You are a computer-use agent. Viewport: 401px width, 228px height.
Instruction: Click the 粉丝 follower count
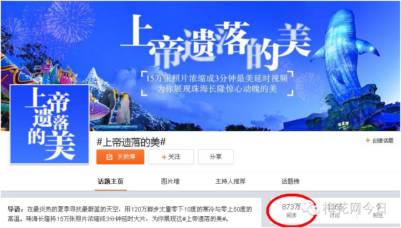[x=378, y=210]
